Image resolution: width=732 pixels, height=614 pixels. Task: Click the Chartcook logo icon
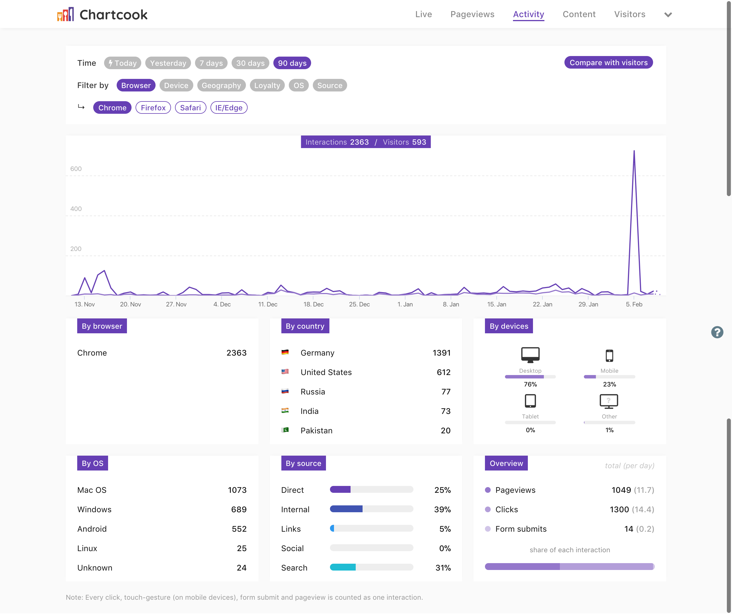point(65,14)
